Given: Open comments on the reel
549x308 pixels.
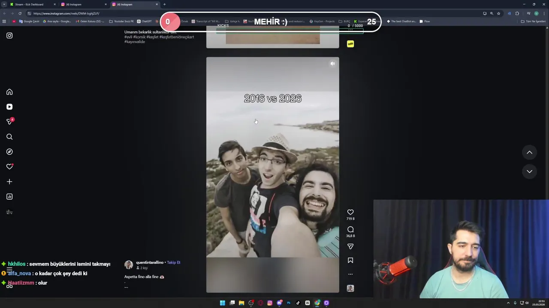Looking at the screenshot, I should 350,229.
